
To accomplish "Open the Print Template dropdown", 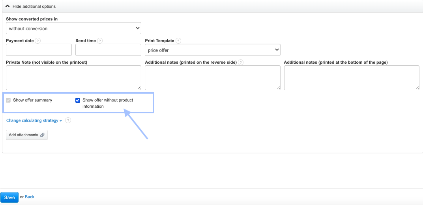I will tap(212, 50).
